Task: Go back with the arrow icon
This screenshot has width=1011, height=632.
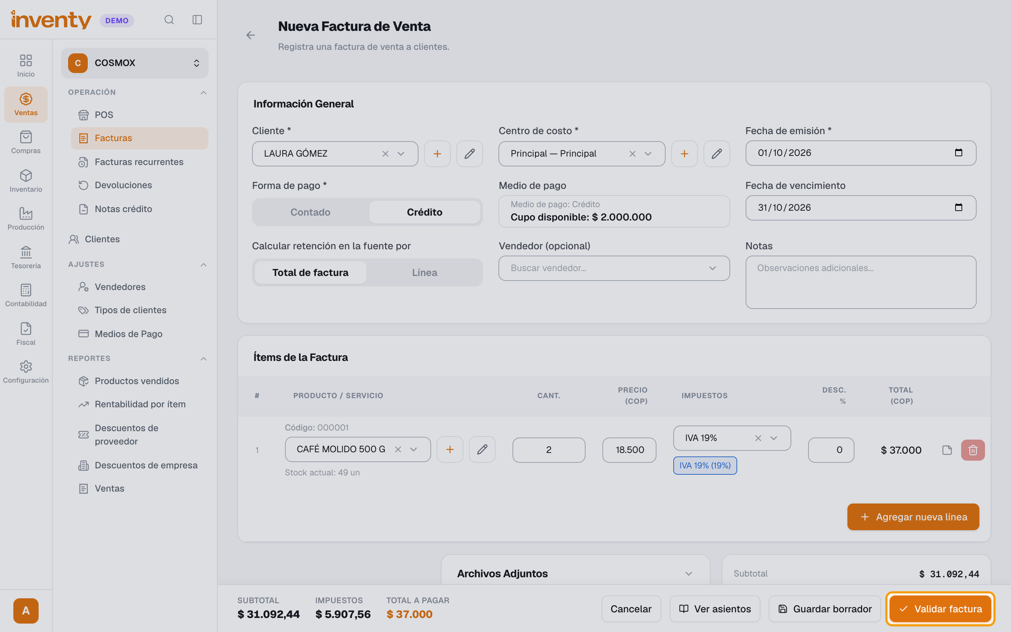Action: tap(250, 35)
